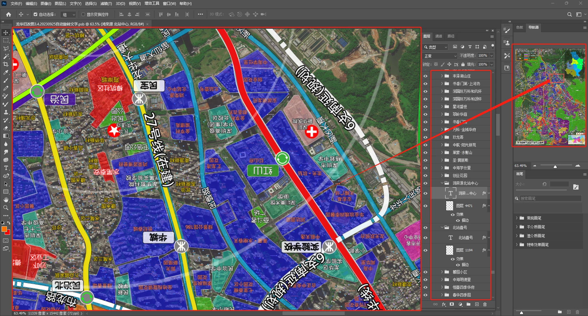Viewport: 588px width, 316px height.
Task: Choose the Eyedropper tool
Action: pyautogui.click(x=6, y=72)
